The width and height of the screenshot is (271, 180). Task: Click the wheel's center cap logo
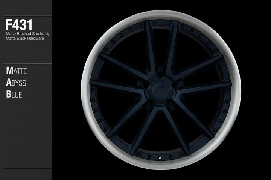click(161, 90)
